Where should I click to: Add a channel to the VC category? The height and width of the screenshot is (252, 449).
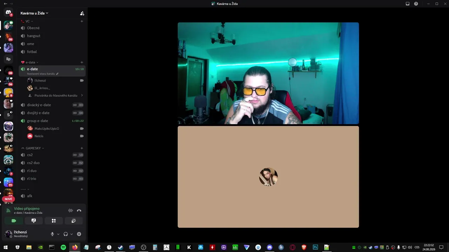click(82, 21)
